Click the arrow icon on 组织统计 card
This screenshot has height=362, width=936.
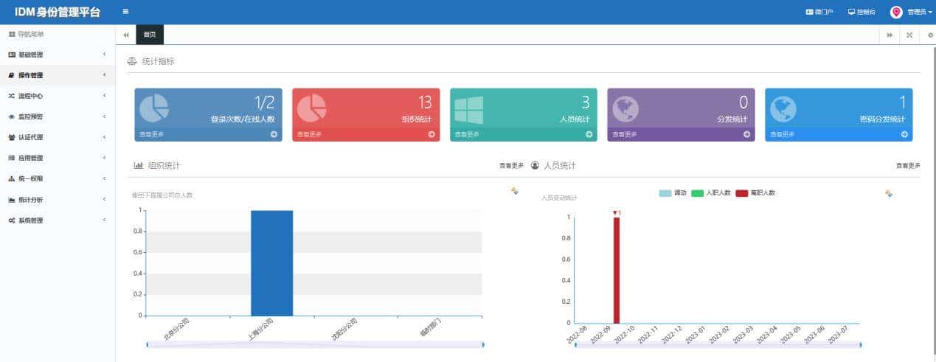point(431,134)
